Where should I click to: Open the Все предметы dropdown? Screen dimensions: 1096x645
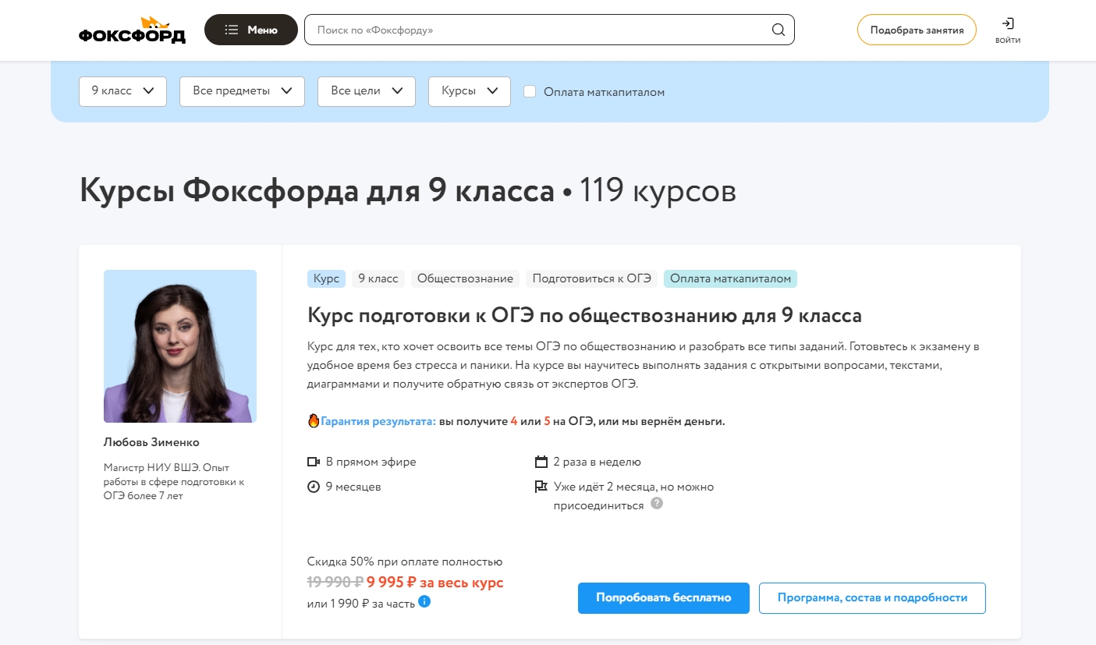(243, 91)
